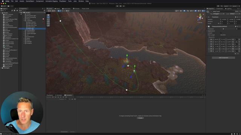The image size is (241, 135).
Task: Open the Tag dropdown in Inspector
Action: (x=218, y=14)
